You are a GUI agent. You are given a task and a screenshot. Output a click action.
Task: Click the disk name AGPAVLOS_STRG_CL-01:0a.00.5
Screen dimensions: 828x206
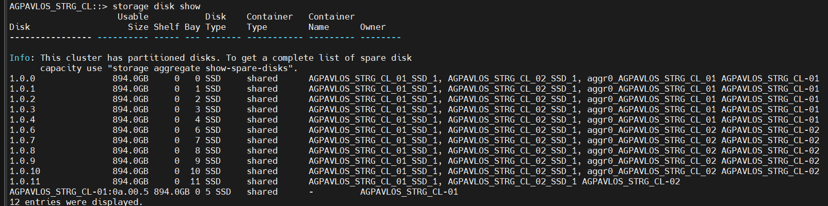pos(79,192)
